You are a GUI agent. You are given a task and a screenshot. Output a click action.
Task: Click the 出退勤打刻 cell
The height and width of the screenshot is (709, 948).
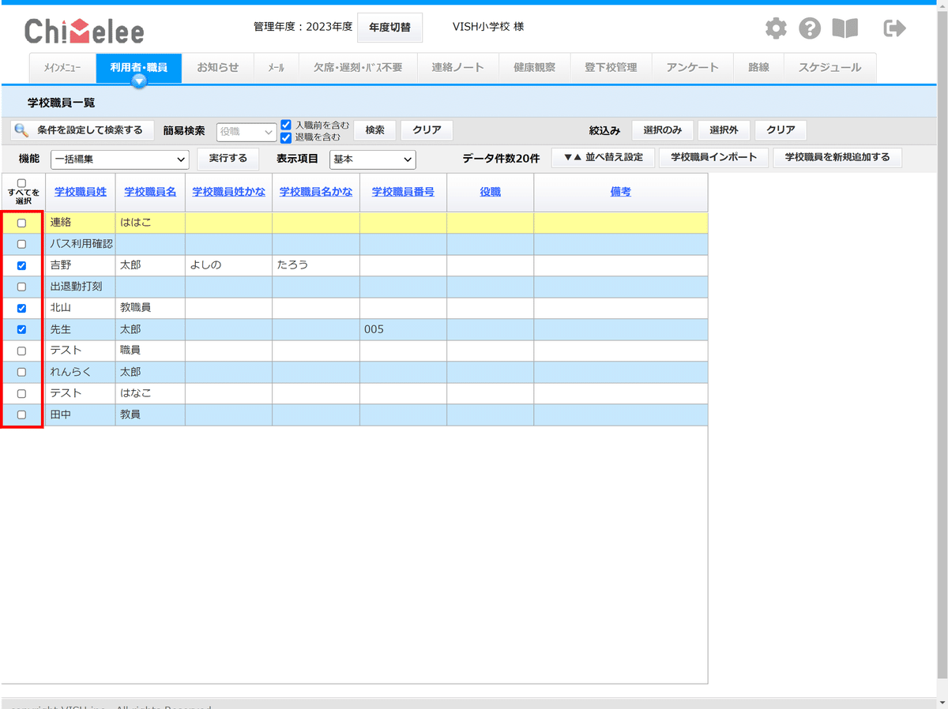(x=81, y=287)
